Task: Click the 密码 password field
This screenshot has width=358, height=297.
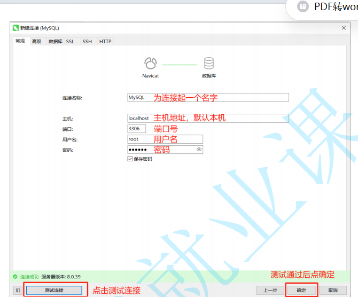Action: click(165, 150)
